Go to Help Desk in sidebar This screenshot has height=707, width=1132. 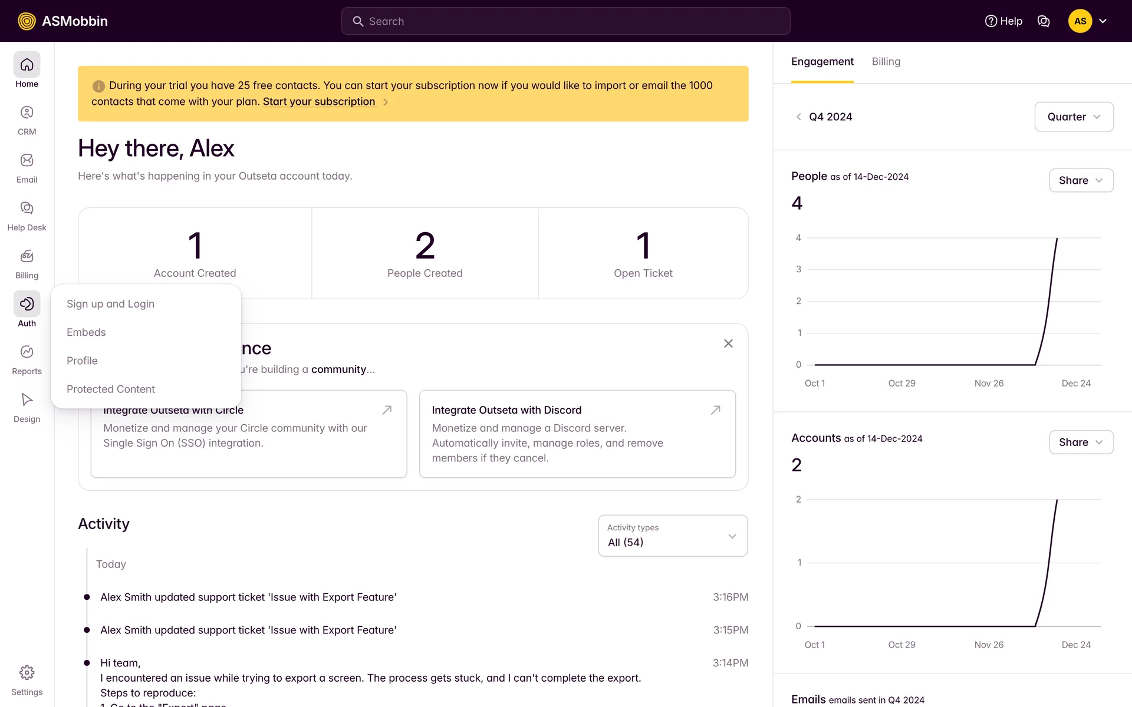pos(27,208)
